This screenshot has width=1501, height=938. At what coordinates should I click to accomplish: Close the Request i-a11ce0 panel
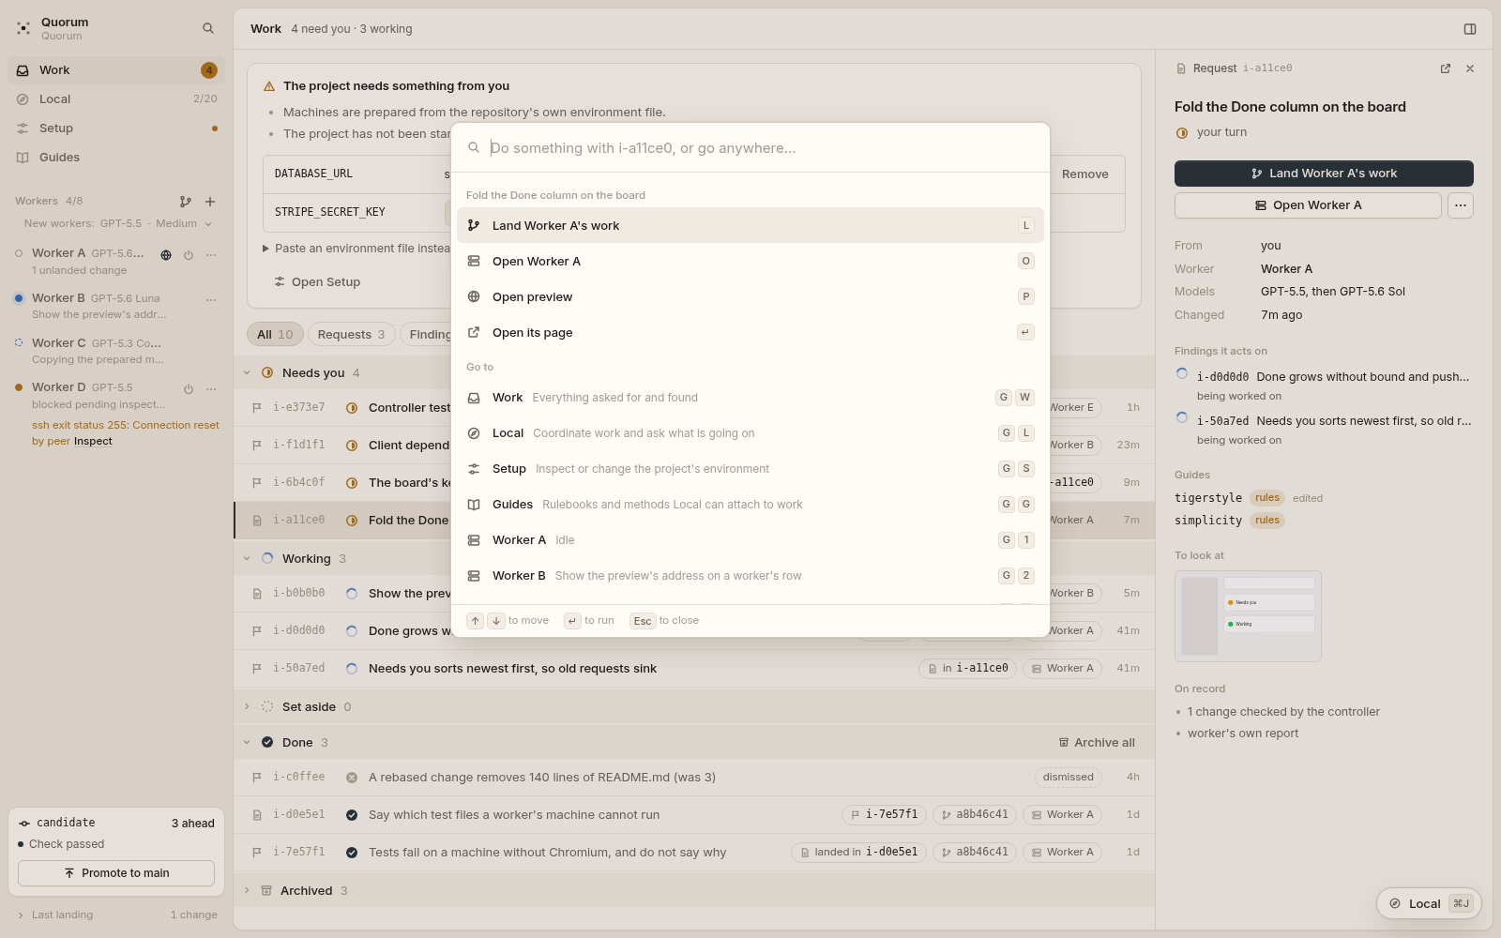click(1470, 68)
